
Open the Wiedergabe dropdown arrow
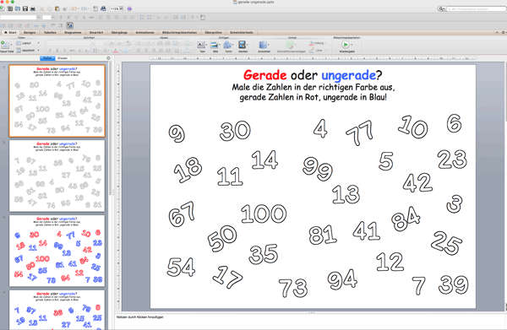352,45
